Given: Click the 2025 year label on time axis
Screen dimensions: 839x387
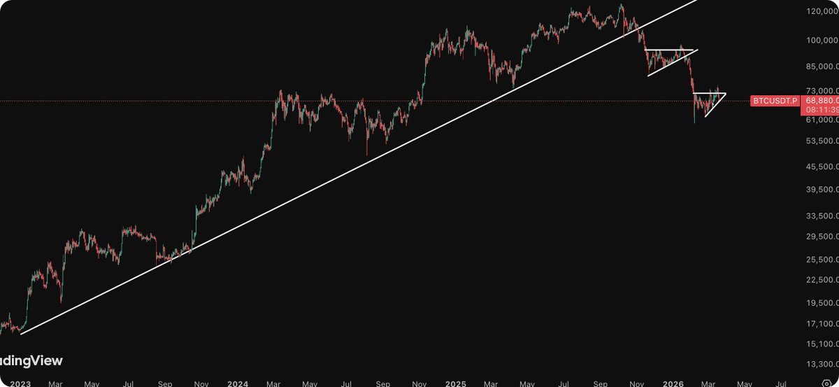Looking at the screenshot, I should (455, 384).
